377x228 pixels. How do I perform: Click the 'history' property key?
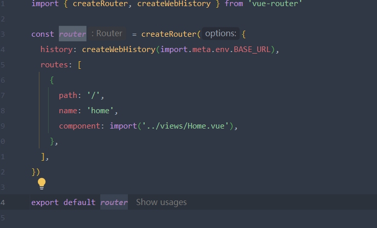click(56, 49)
